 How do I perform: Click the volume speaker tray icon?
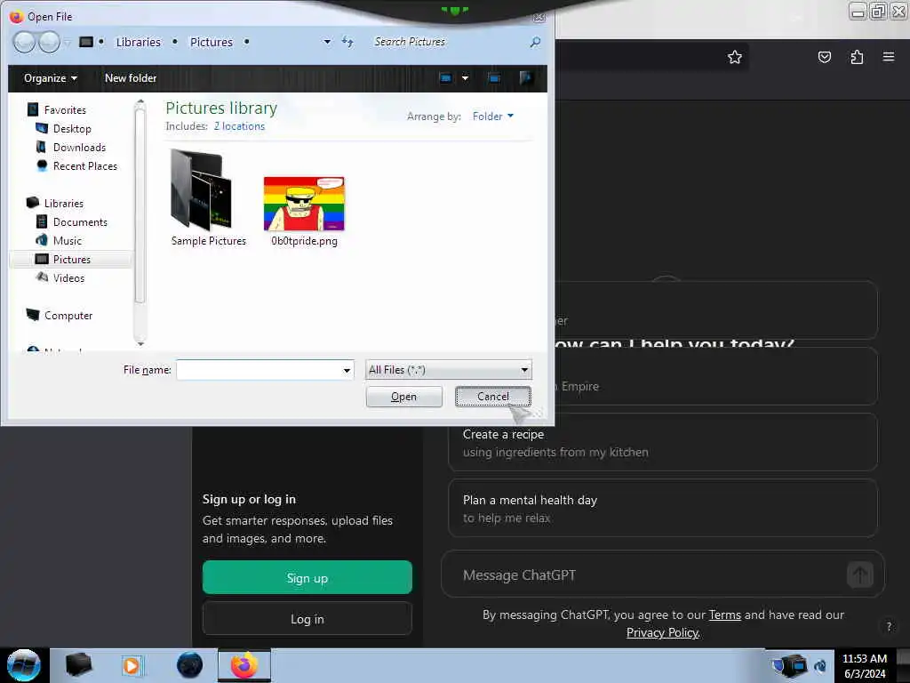(820, 665)
